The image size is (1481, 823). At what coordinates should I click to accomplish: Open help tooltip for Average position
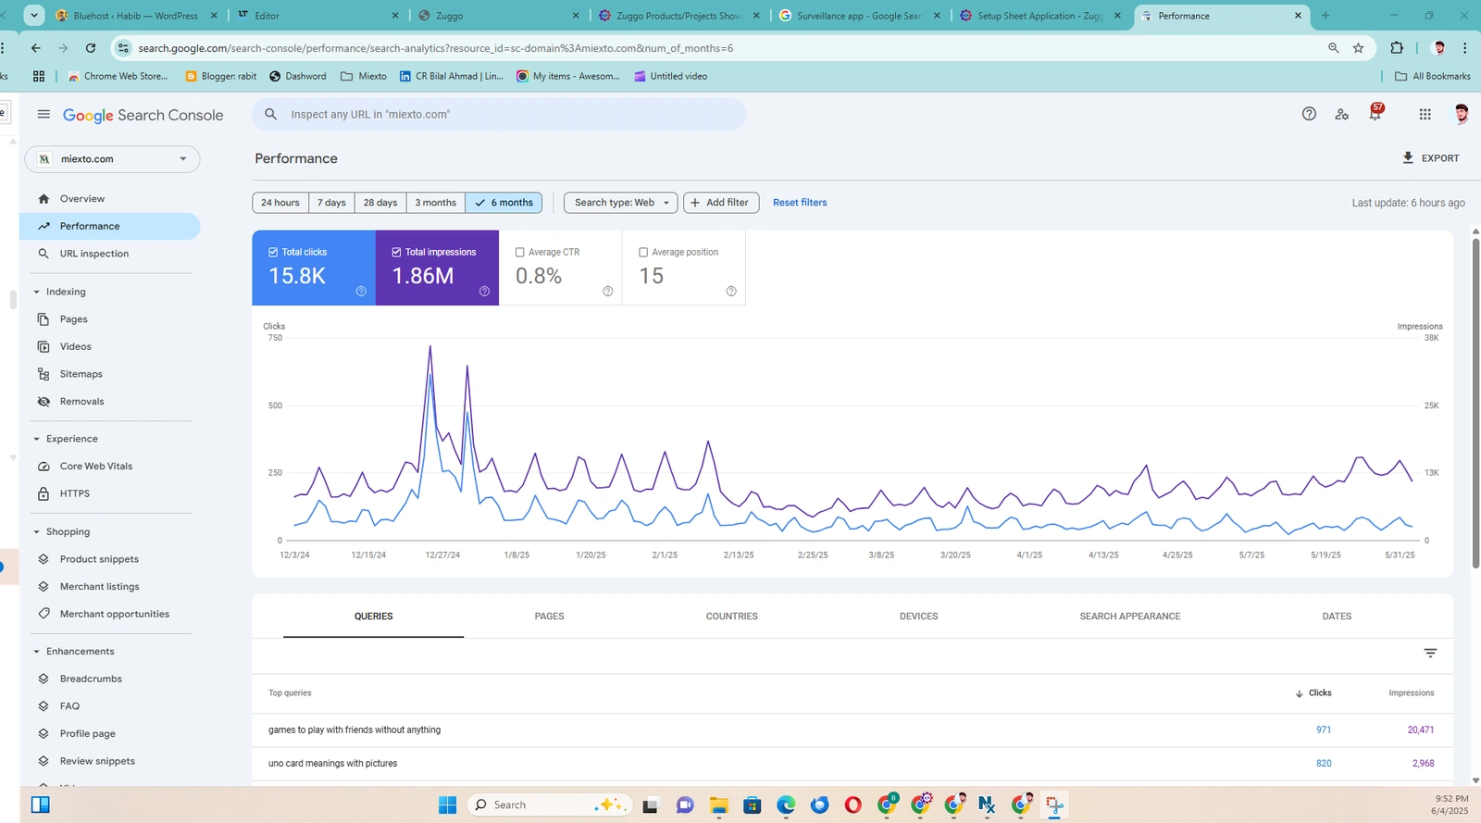pos(731,292)
